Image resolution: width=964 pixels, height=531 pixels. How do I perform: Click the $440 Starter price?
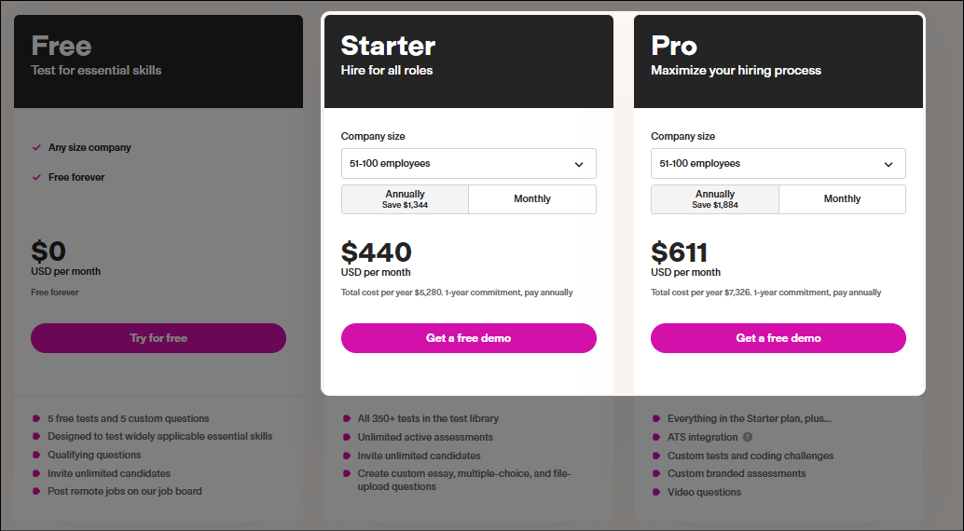(377, 252)
